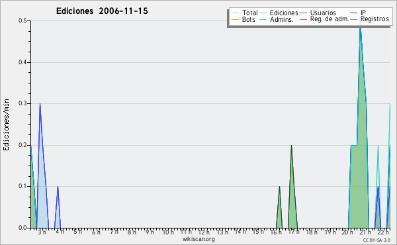
Task: Click the "0.3" y-axis label
Action: 22,103
